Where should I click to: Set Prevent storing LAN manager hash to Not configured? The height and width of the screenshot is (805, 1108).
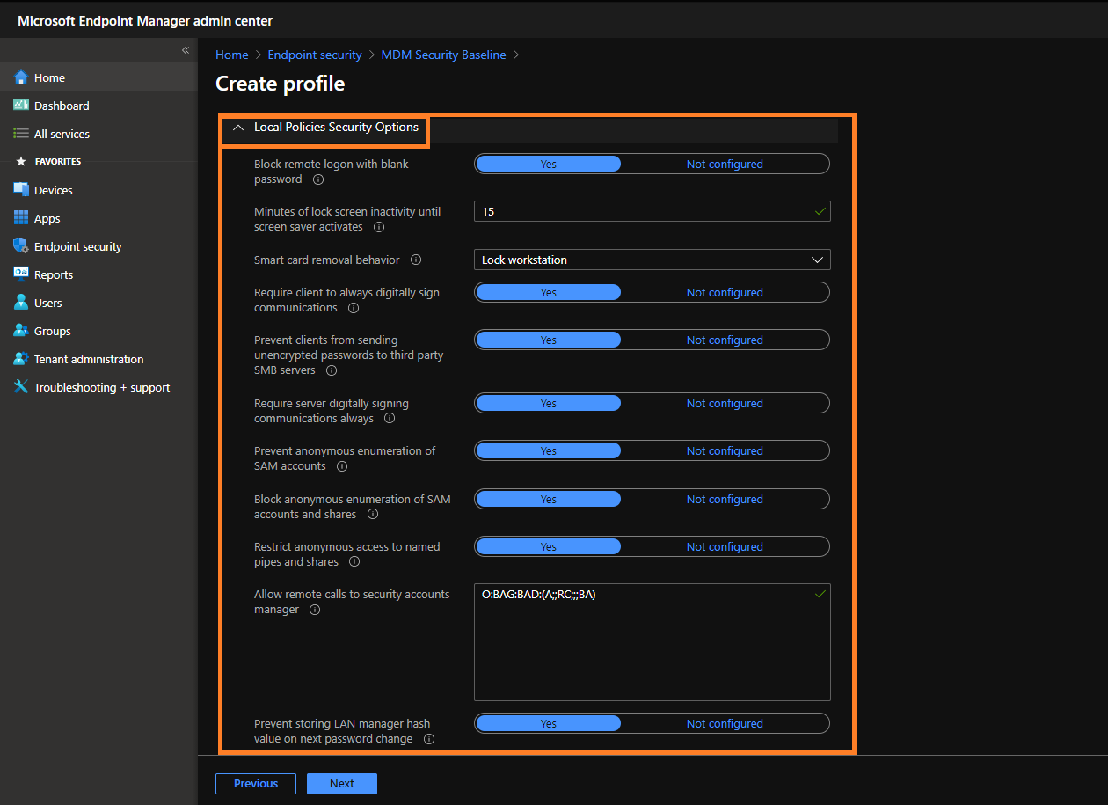[725, 723]
